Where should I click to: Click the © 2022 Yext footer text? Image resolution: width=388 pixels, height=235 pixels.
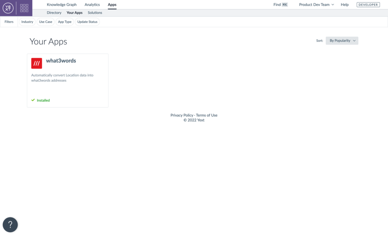tap(194, 120)
